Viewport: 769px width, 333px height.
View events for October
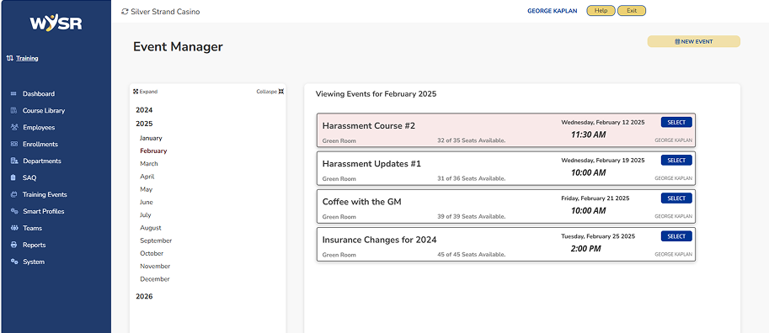click(152, 253)
